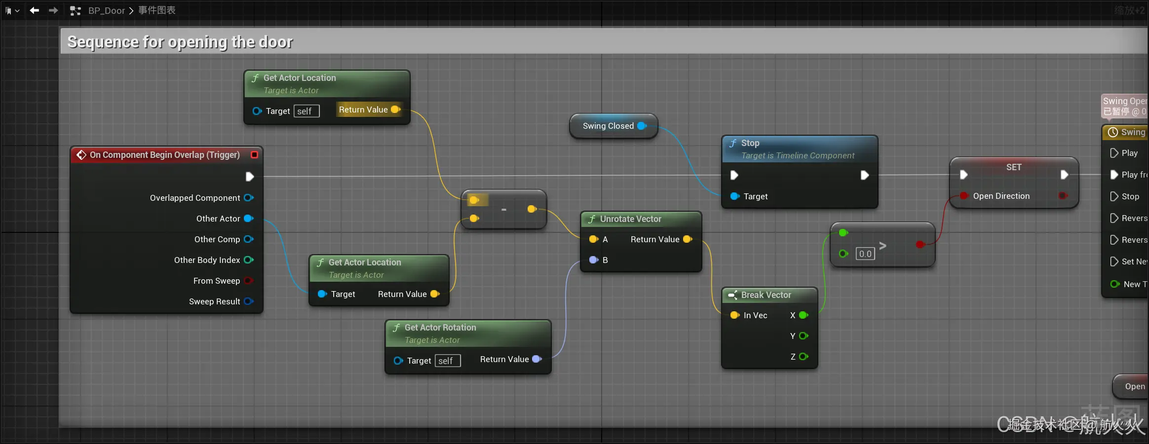Click the Other Comp output pin
Viewport: 1149px width, 444px height.
[249, 239]
